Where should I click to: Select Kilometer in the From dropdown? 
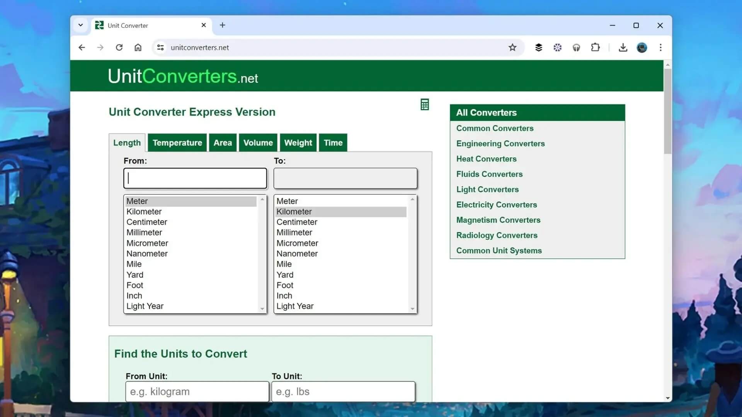(144, 211)
